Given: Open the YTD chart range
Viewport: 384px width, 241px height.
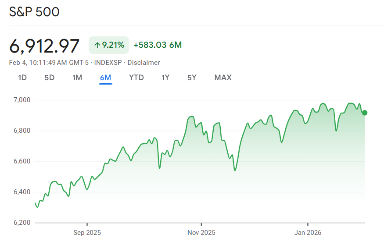Looking at the screenshot, I should (x=136, y=78).
